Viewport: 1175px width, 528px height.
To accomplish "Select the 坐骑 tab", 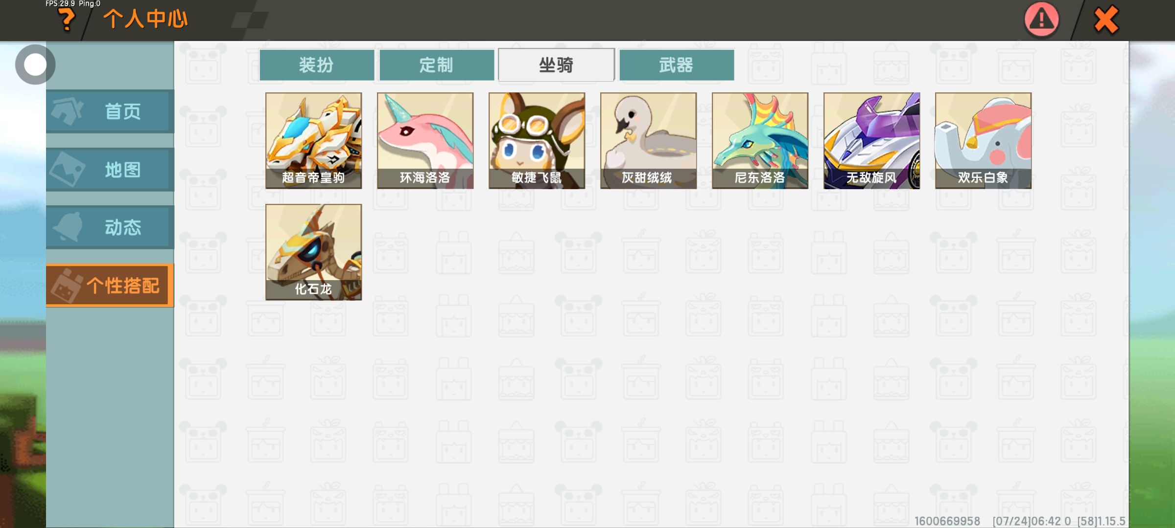I will pyautogui.click(x=557, y=65).
